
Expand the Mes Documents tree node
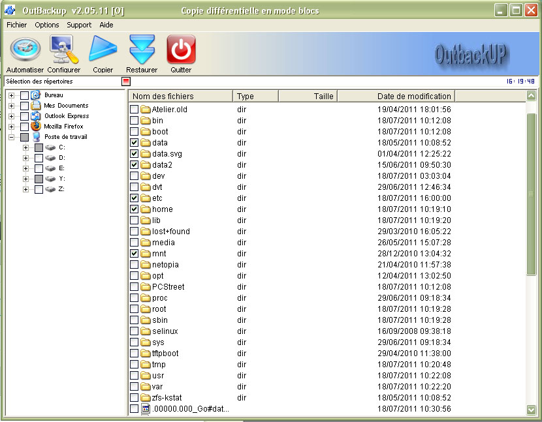click(x=11, y=106)
